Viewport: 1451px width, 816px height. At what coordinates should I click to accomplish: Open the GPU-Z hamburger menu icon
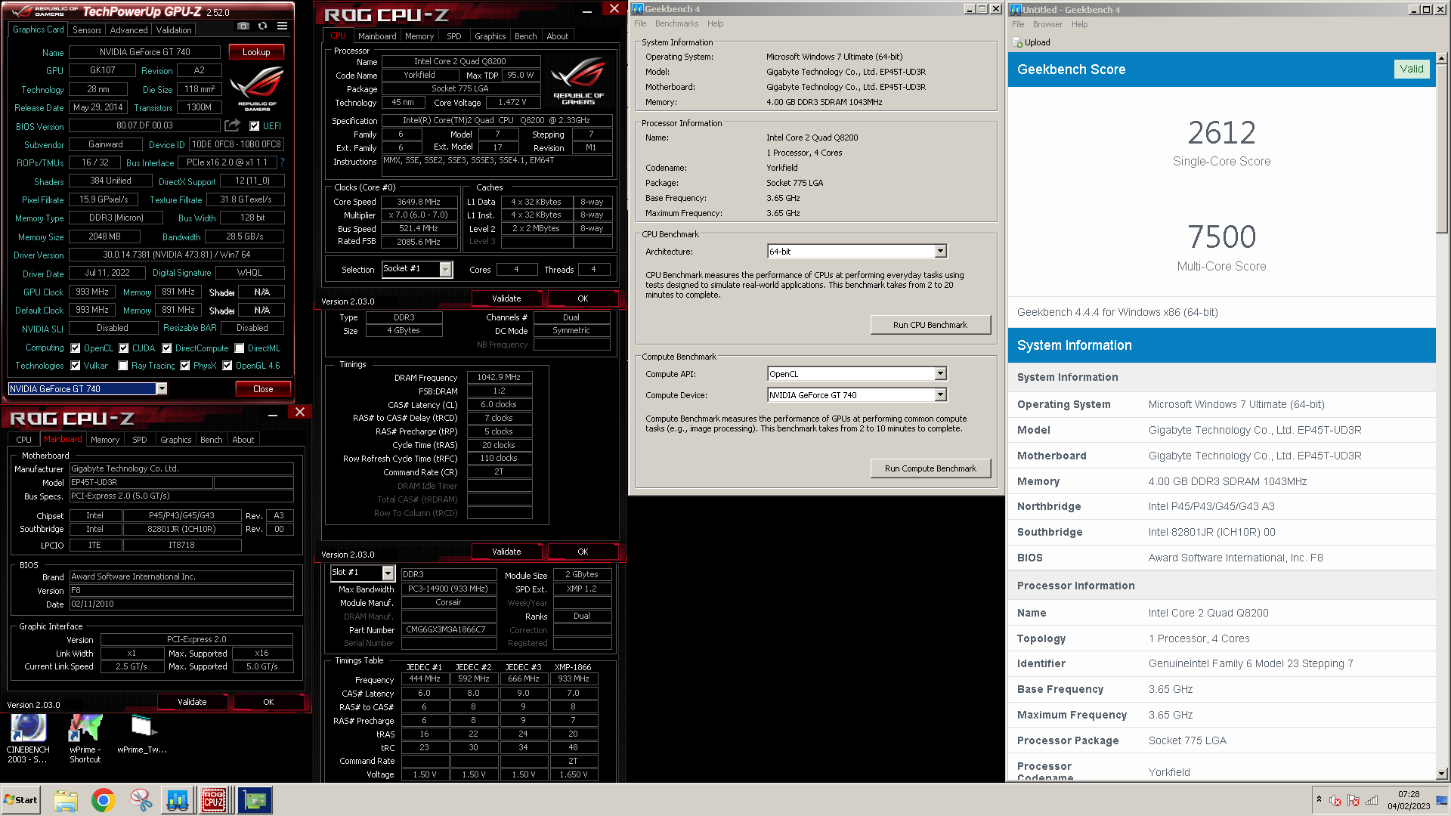click(x=282, y=26)
